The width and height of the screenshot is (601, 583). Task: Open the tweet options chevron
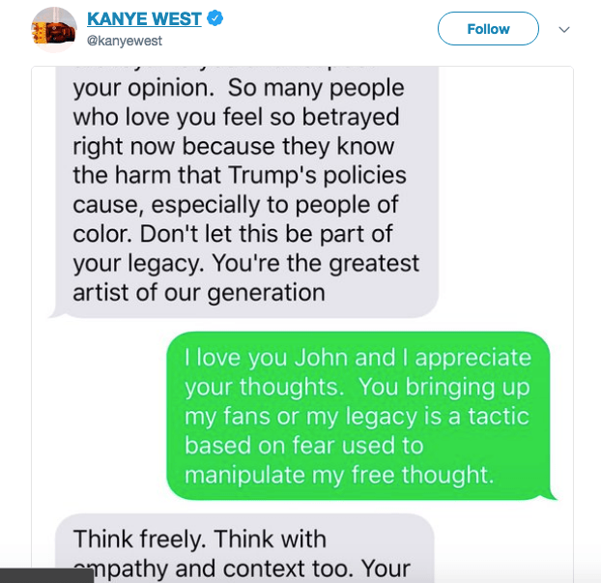(x=564, y=29)
